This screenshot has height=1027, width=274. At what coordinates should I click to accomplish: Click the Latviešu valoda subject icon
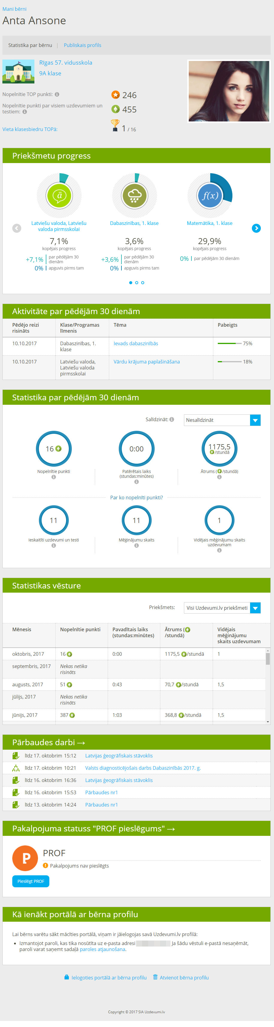[60, 195]
